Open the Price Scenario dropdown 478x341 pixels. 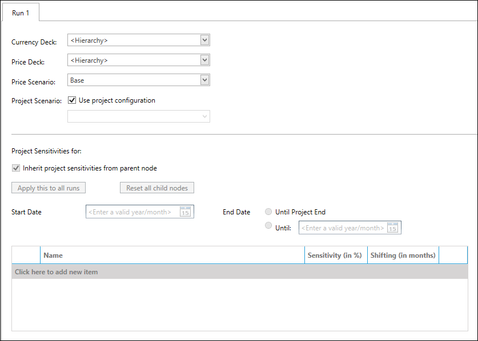coord(204,80)
